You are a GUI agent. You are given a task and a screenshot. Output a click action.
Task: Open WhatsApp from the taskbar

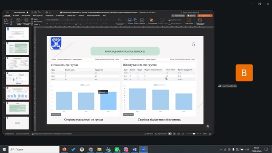point(117,149)
